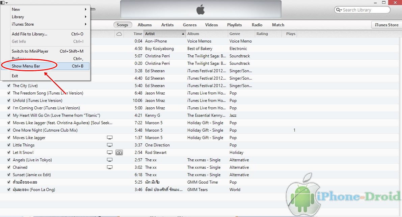Open the Genres view
Viewport: 402px width, 217px height.
190,25
